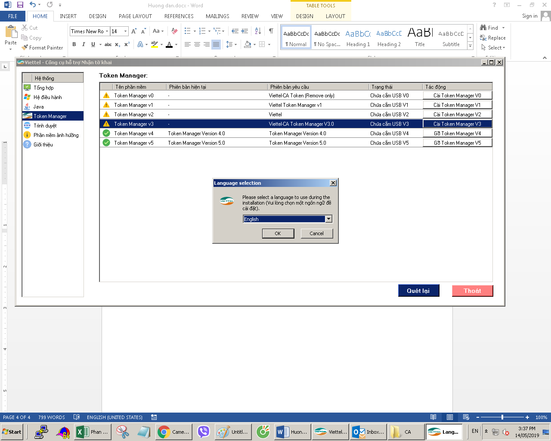Image resolution: width=551 pixels, height=441 pixels.
Task: Click Clear All Formatting icon
Action: click(x=174, y=31)
